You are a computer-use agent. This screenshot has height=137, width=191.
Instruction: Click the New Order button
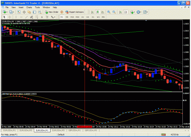[52, 12]
